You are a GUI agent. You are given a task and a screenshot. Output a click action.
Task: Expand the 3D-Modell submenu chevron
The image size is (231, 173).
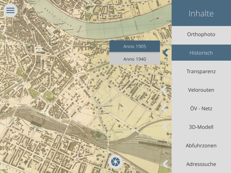tap(165, 127)
